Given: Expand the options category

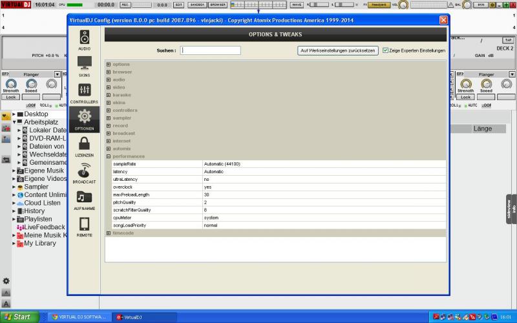Looking at the screenshot, I should point(109,64).
